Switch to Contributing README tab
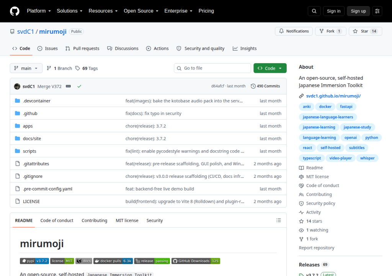The width and height of the screenshot is (392, 276). 94,220
